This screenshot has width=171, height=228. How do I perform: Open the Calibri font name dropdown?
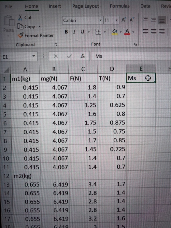100,20
